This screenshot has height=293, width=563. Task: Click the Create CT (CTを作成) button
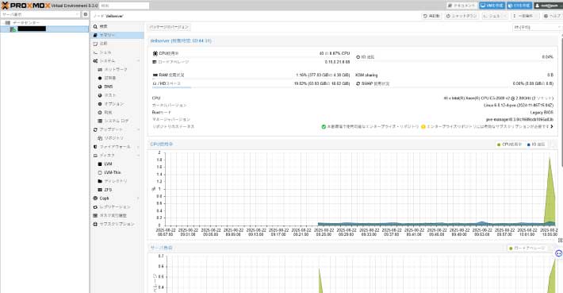tap(519, 6)
